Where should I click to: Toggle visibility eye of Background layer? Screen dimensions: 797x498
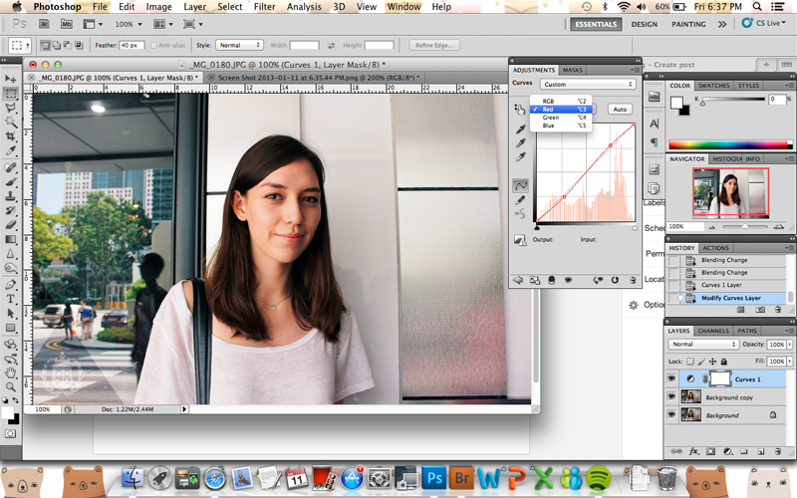click(671, 414)
